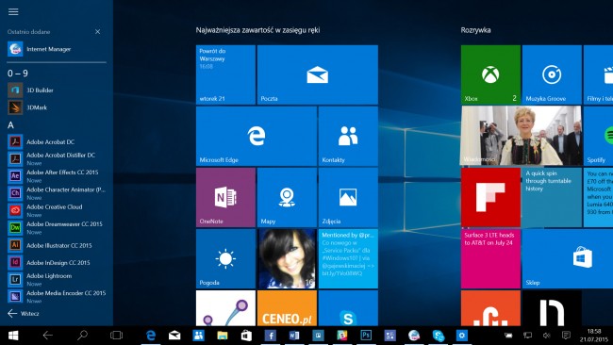Open Trello from the taskbar
This screenshot has width=613, height=345.
coord(318,336)
